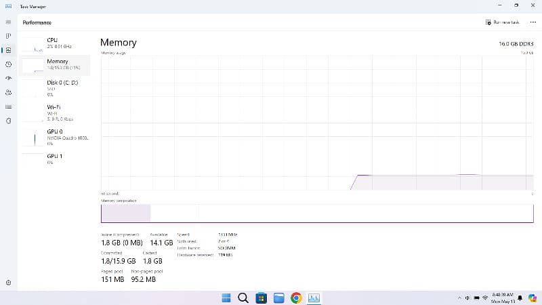Open the three-dot more options menu
This screenshot has height=305, width=542.
point(533,22)
